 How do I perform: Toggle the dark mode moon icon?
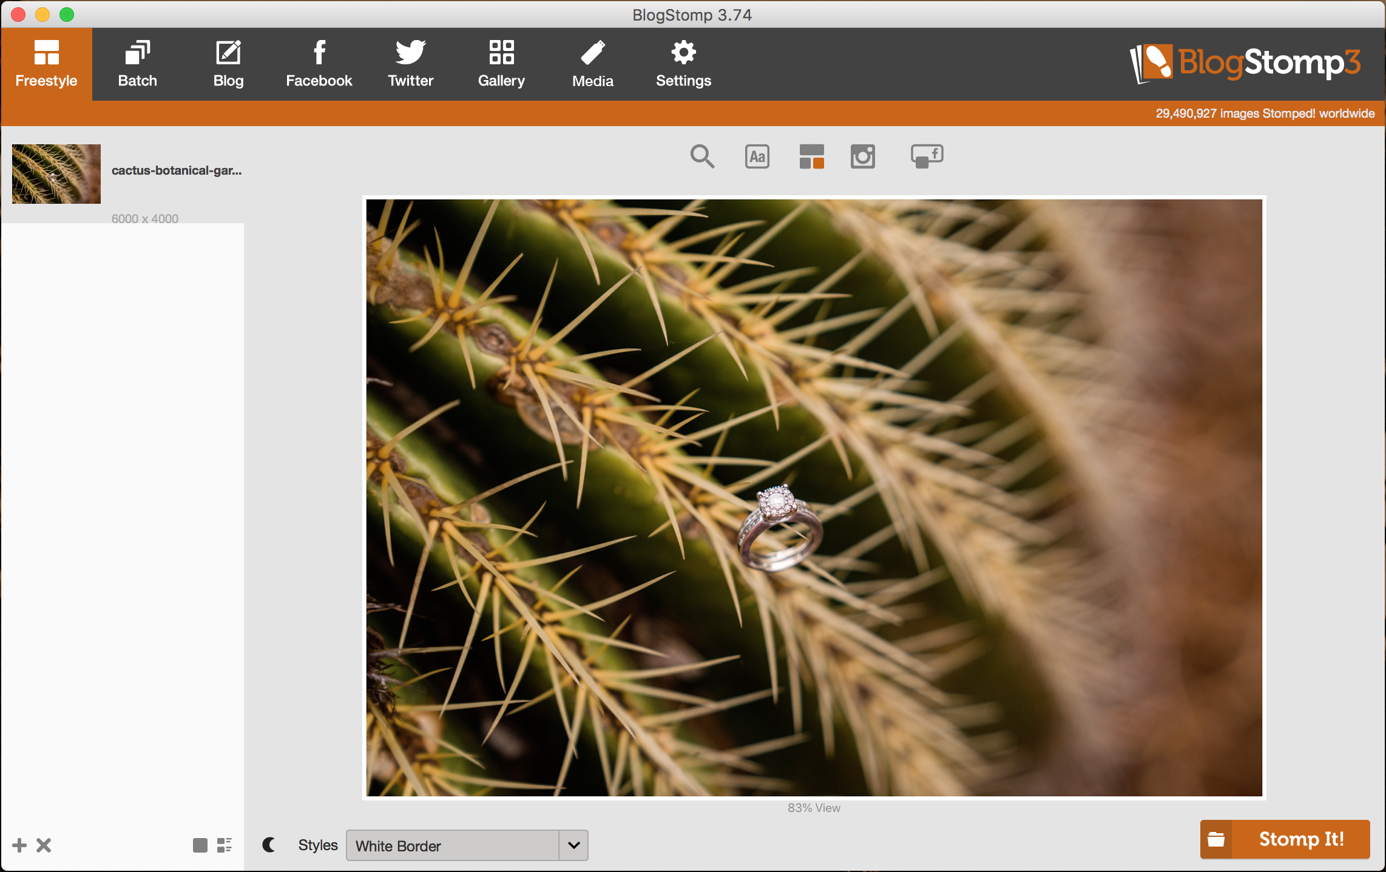(x=269, y=845)
